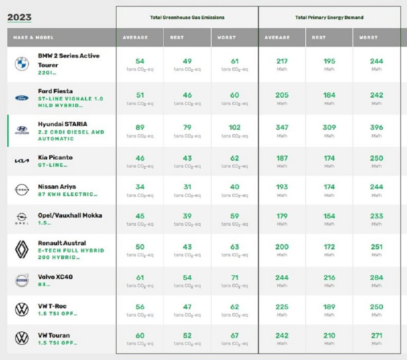Viewport: 407px width, 360px height.
Task: Click Opel Mokka best emissions value 39
Action: click(187, 216)
